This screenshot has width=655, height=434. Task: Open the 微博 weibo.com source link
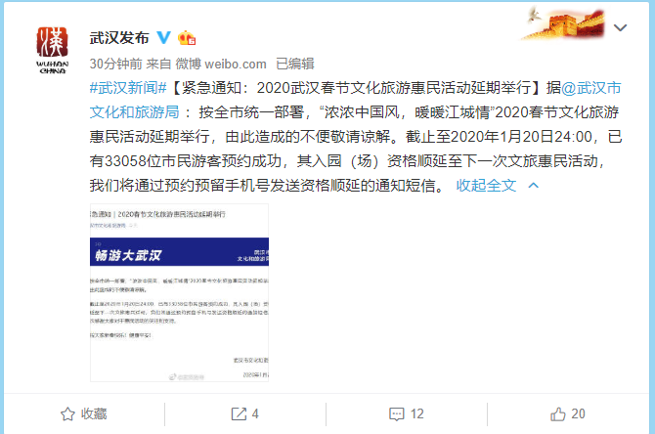point(221,64)
